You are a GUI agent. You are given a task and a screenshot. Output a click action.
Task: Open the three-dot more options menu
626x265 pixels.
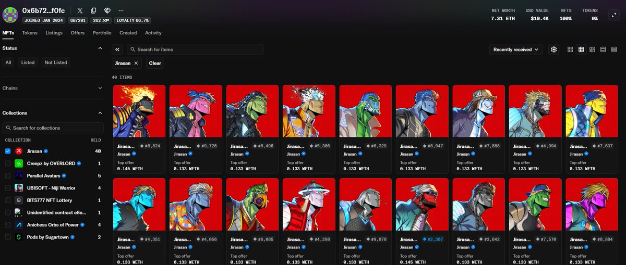click(x=121, y=10)
